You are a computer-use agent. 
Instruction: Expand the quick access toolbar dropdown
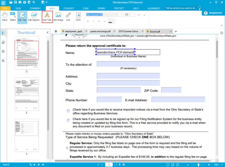(46, 2)
